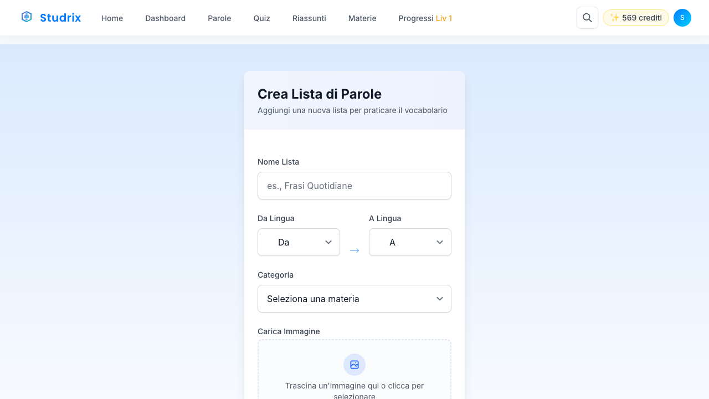The image size is (709, 399).
Task: Open the Categoria materia dropdown
Action: [x=354, y=299]
